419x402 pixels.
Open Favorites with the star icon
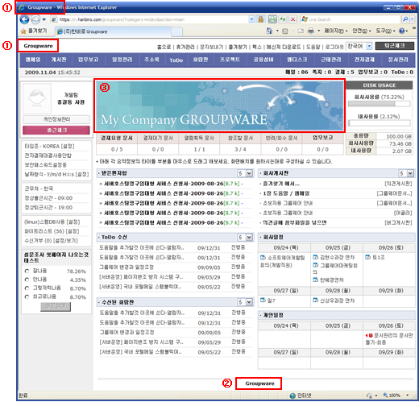click(x=23, y=31)
